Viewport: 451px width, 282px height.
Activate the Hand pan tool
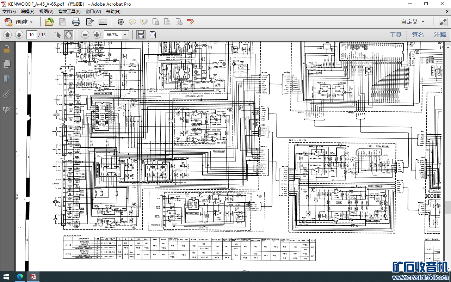pos(68,35)
